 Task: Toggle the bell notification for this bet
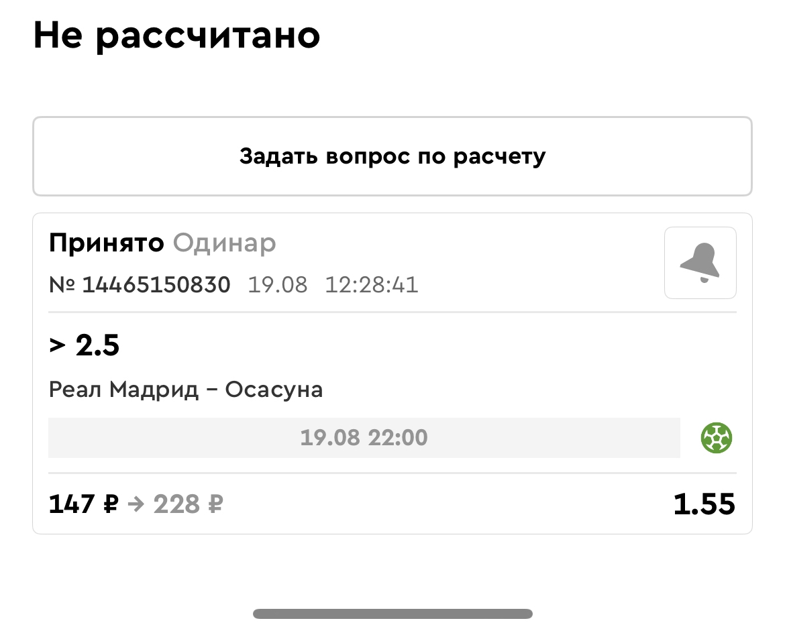pyautogui.click(x=700, y=263)
